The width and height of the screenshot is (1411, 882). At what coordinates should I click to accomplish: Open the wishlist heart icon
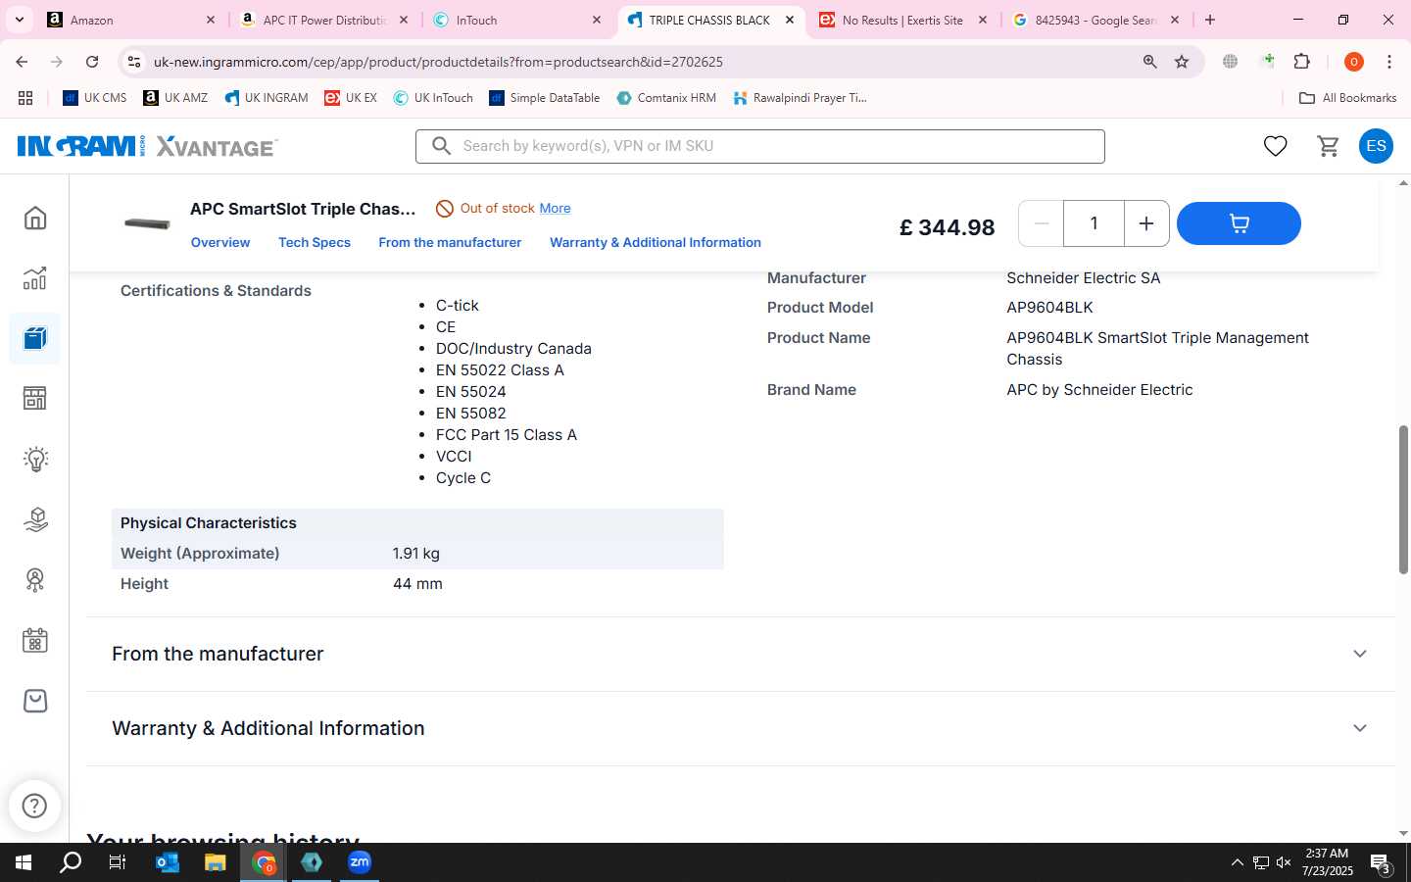click(x=1275, y=146)
